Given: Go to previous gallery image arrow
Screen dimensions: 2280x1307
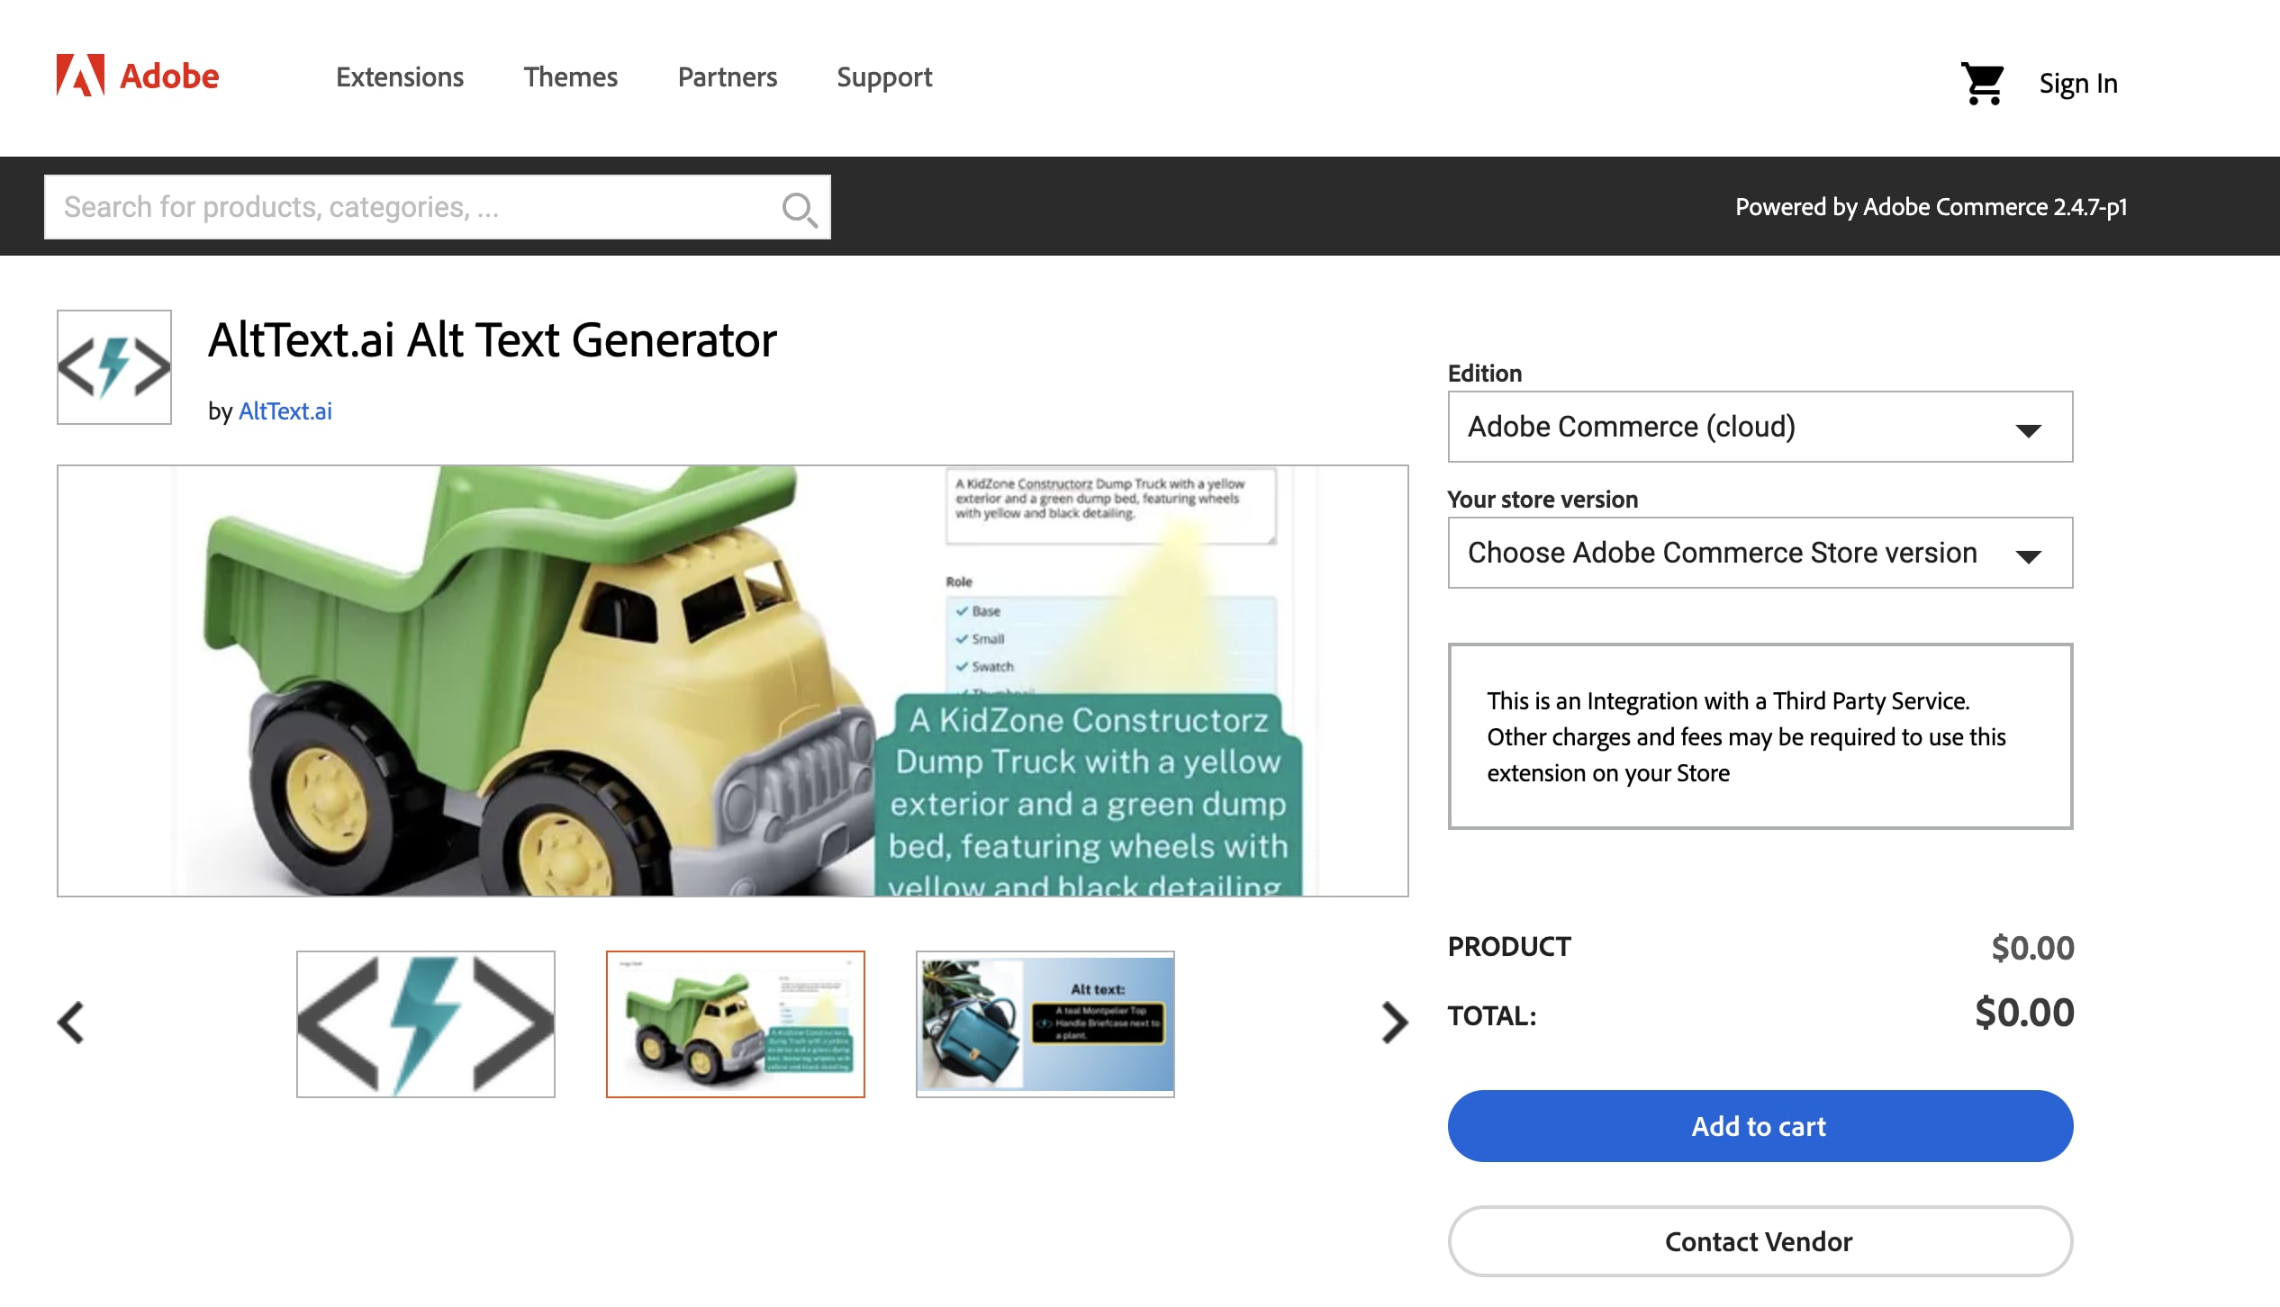Looking at the screenshot, I should 71,1023.
